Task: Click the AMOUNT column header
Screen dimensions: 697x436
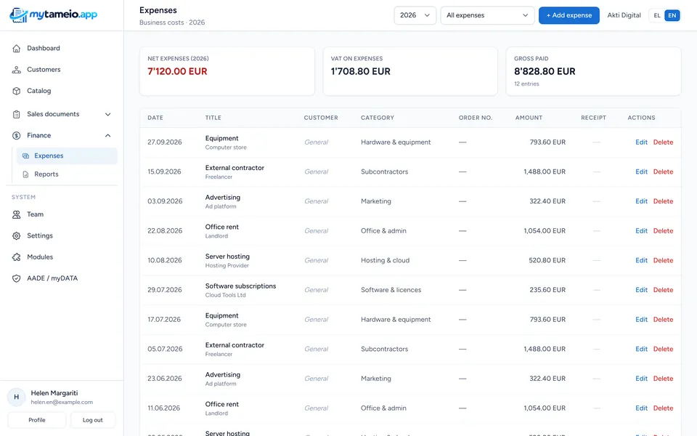Action: (x=529, y=118)
